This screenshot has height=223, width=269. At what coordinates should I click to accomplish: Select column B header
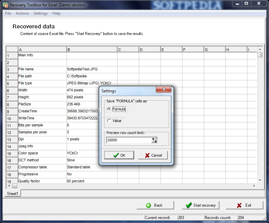coord(92,49)
